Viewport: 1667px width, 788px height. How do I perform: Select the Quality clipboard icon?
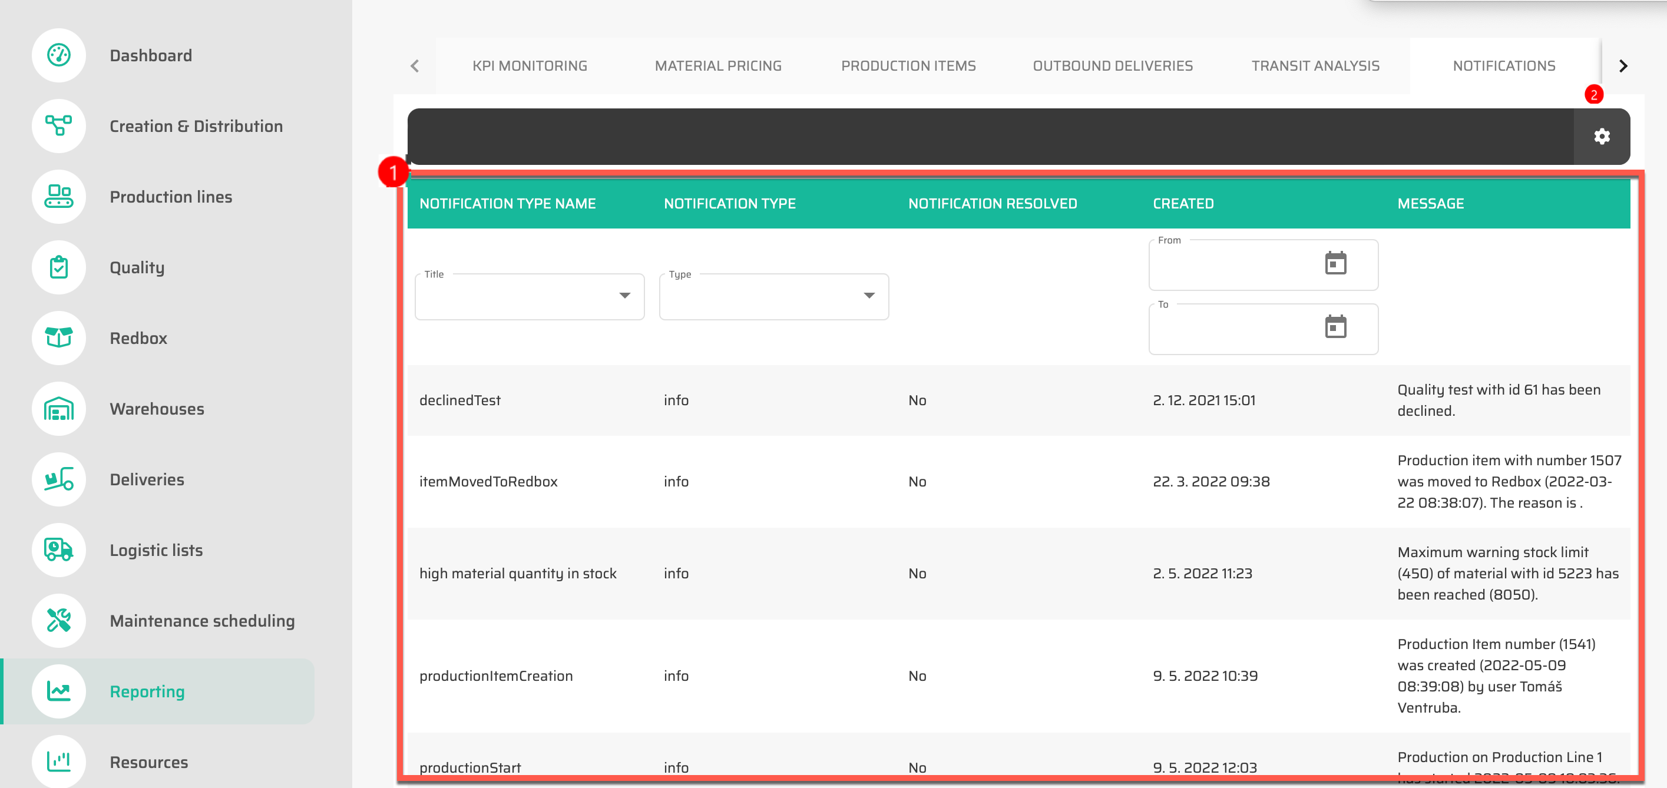[59, 267]
